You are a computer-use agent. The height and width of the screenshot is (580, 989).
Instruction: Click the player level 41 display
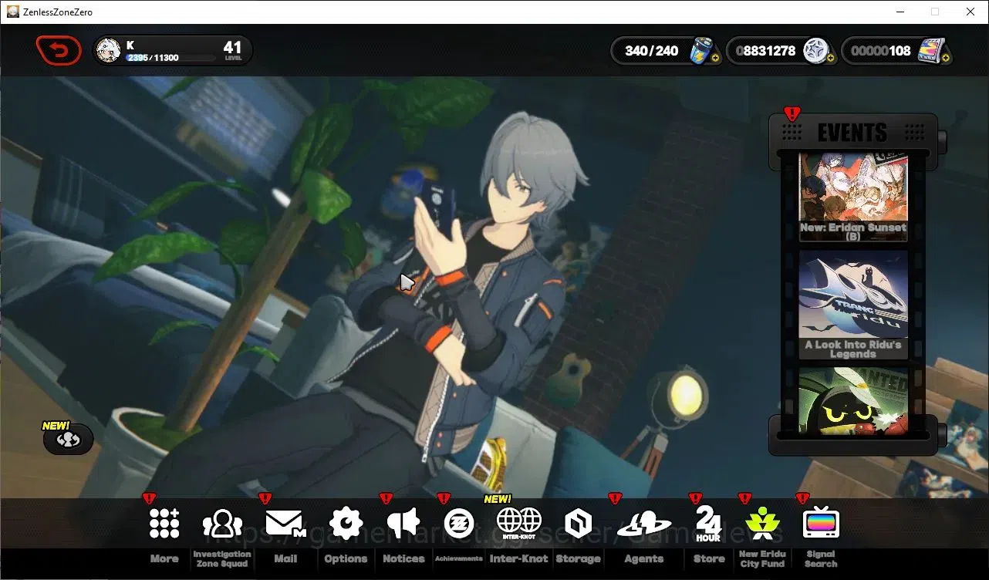pyautogui.click(x=233, y=51)
